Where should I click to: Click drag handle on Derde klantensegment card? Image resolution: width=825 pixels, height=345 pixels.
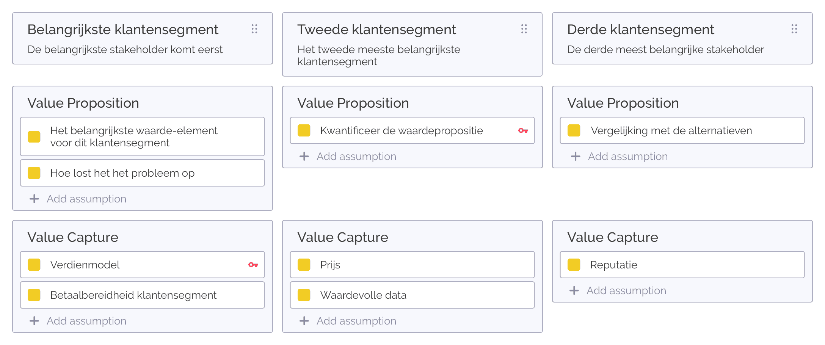pos(794,29)
